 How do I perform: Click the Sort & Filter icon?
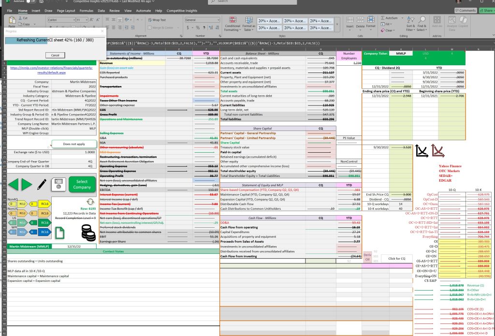(x=410, y=19)
